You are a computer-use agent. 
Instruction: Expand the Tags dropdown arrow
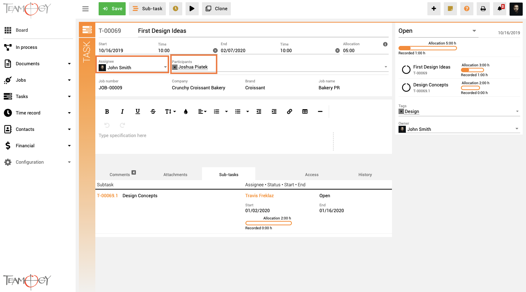[517, 112]
